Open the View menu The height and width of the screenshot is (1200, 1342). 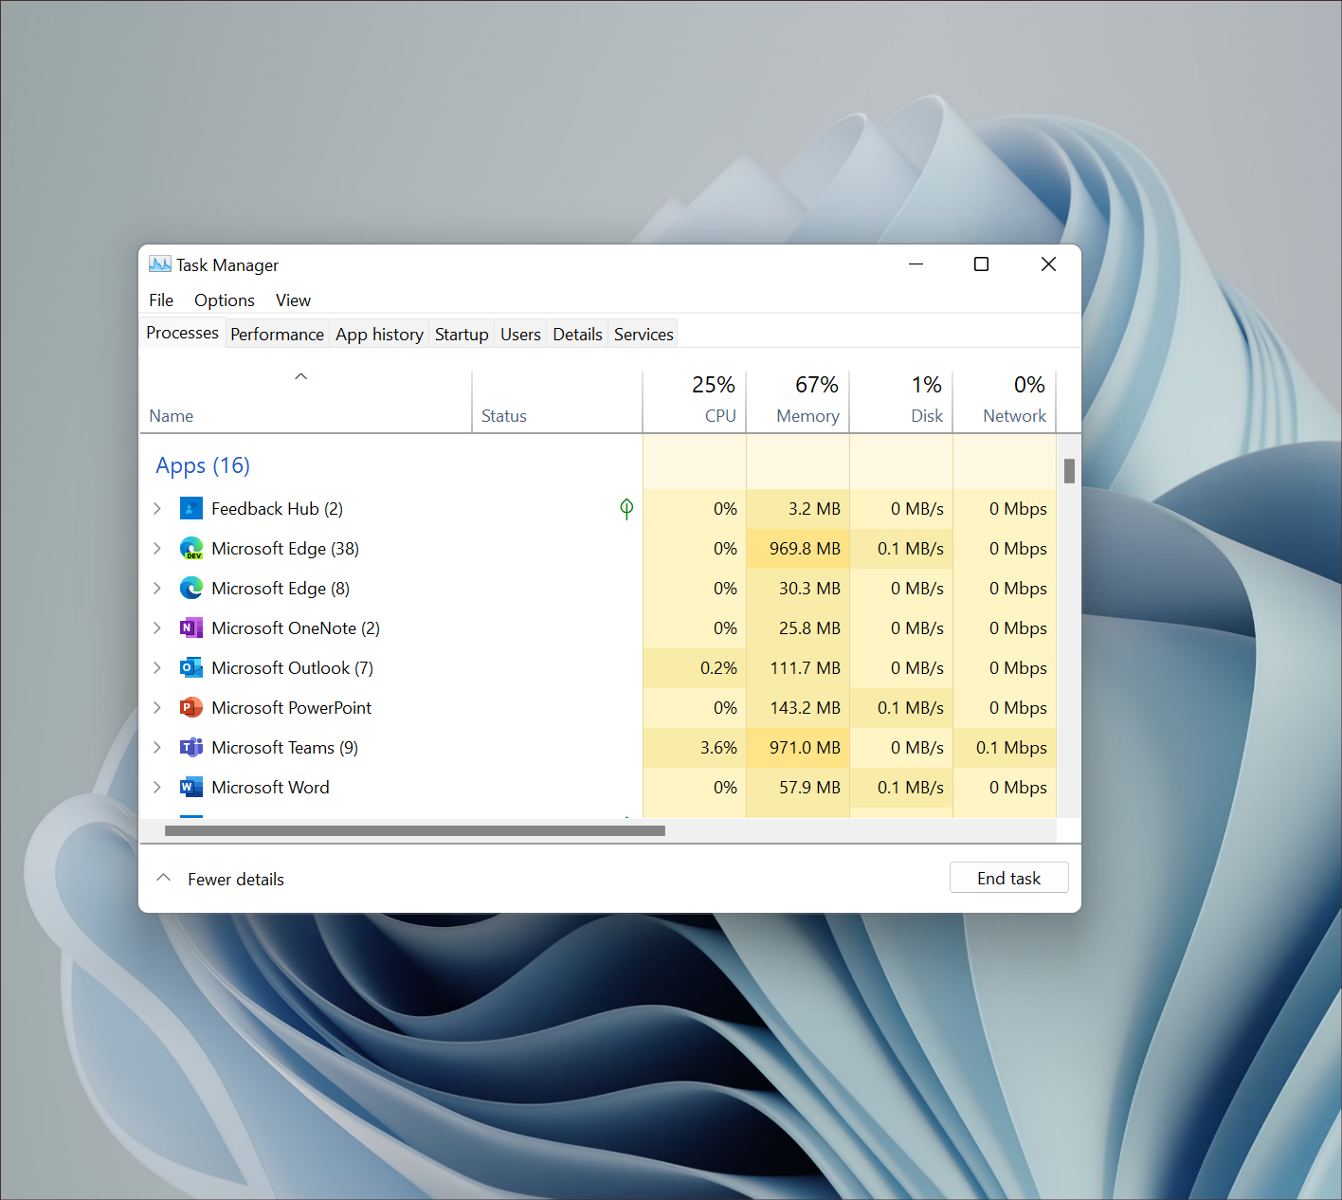[293, 300]
